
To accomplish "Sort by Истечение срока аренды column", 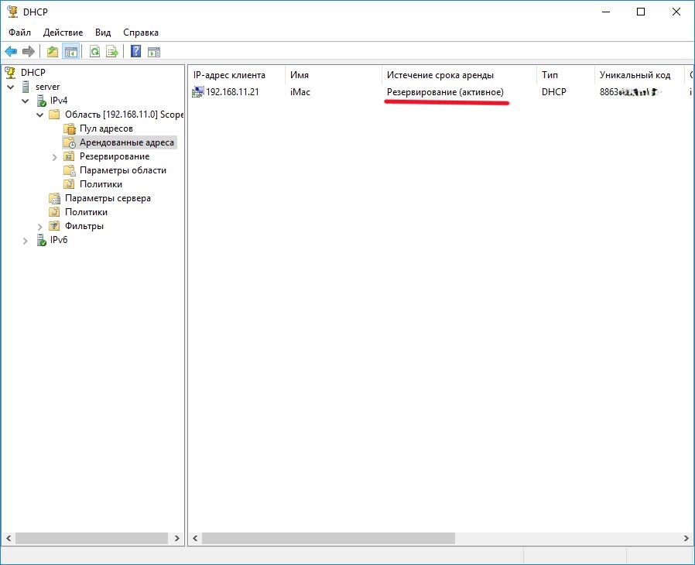I will 440,75.
